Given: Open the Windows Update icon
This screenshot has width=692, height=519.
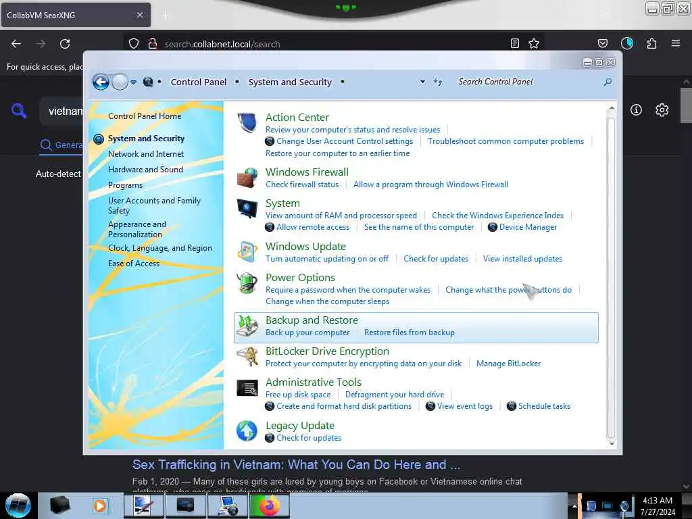Looking at the screenshot, I should coord(247,251).
